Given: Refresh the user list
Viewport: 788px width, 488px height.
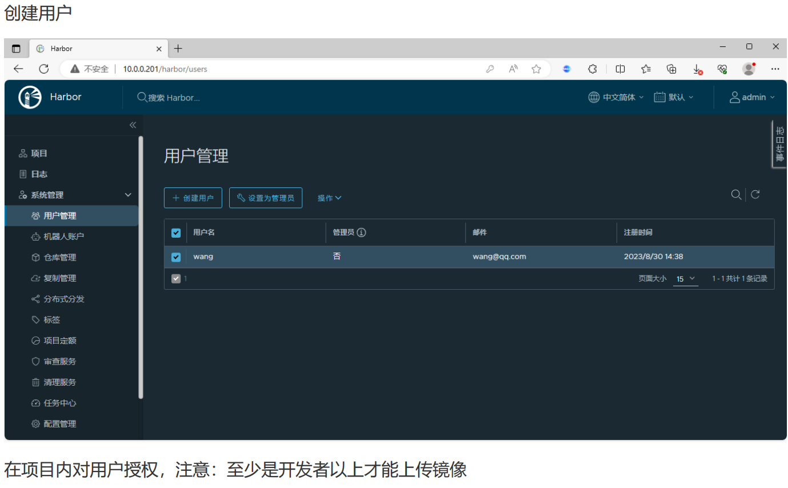Looking at the screenshot, I should [755, 195].
